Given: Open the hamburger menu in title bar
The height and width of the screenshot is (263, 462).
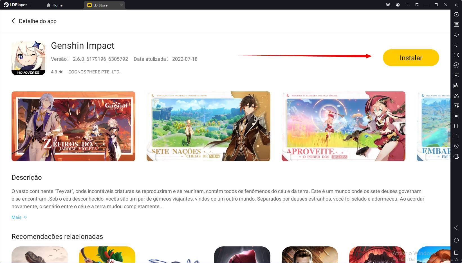Looking at the screenshot, I should tap(407, 5).
